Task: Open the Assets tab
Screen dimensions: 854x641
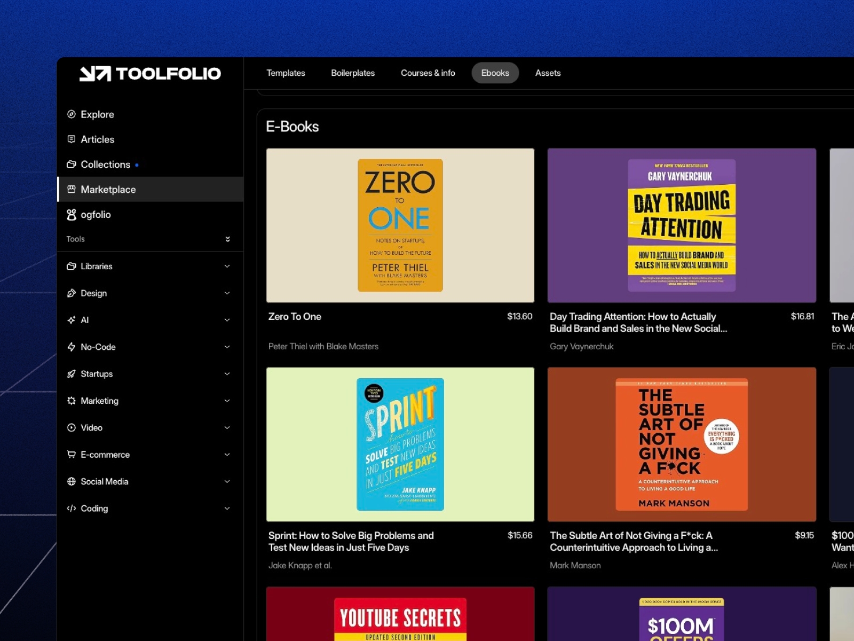Action: 548,73
